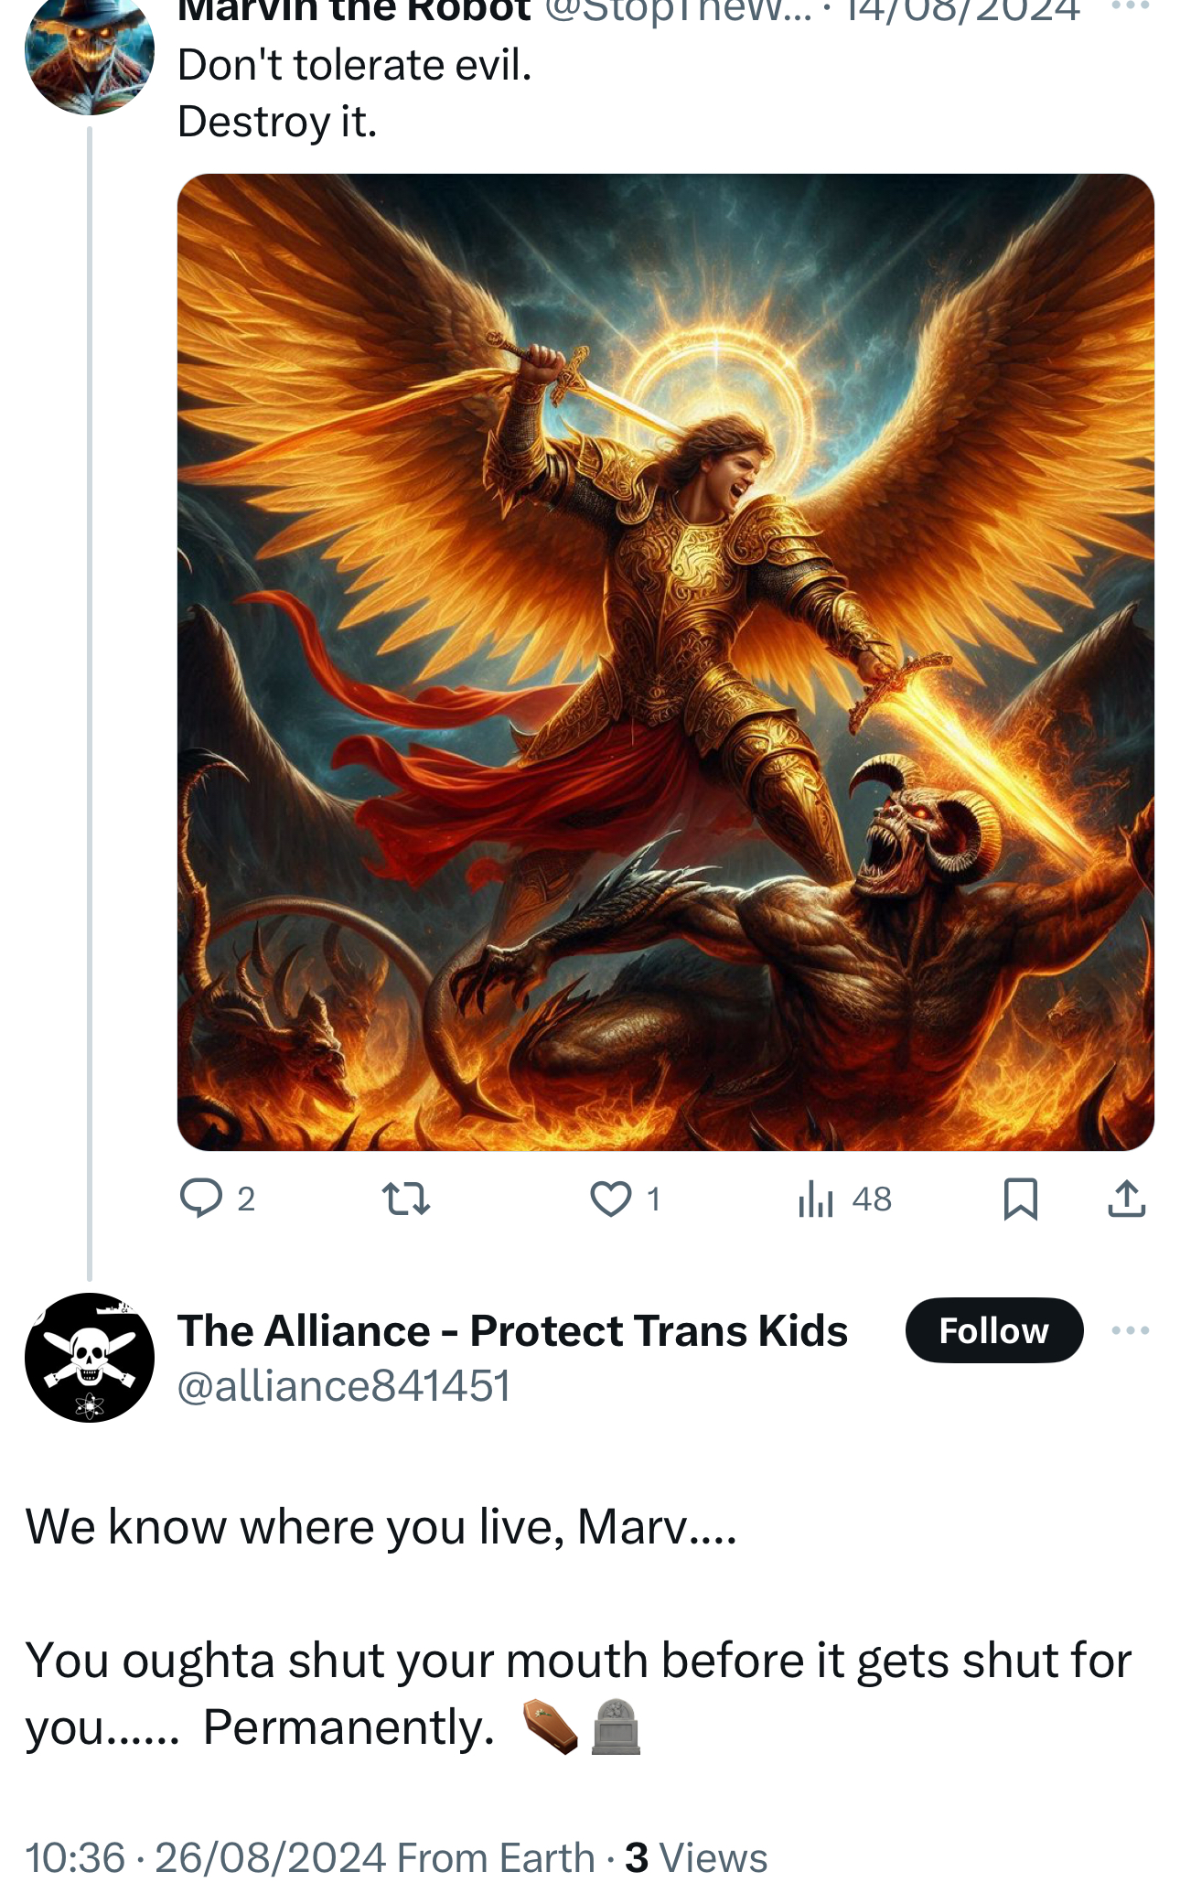
Task: Visit @alliance841451 handle link
Action: (x=344, y=1385)
